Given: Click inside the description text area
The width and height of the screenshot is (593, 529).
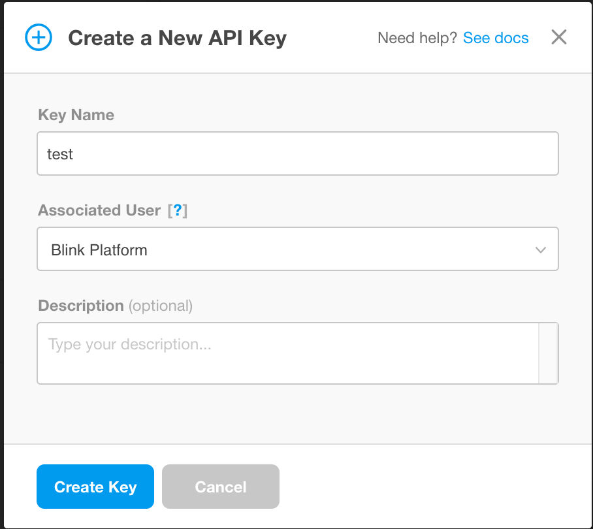Looking at the screenshot, I should [x=287, y=353].
